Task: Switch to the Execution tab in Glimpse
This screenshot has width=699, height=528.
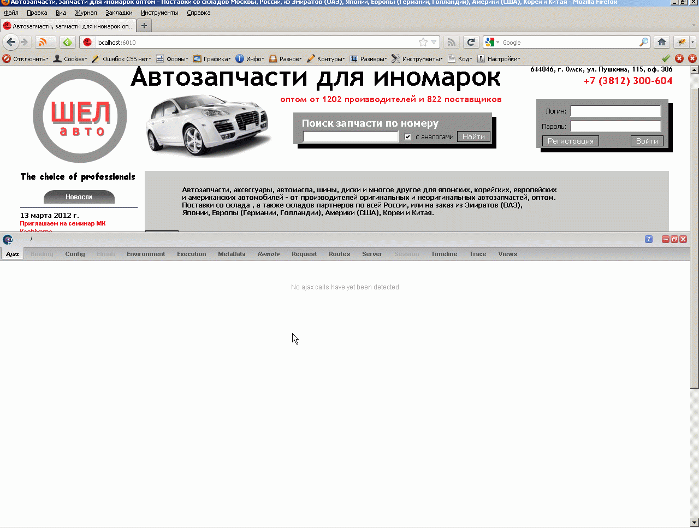Action: coord(192,254)
